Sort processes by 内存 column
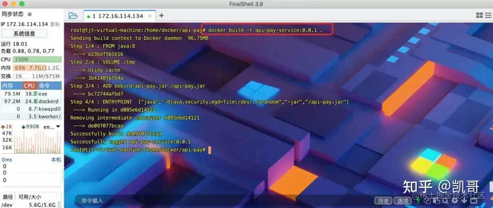The image size is (493, 208). point(11,85)
